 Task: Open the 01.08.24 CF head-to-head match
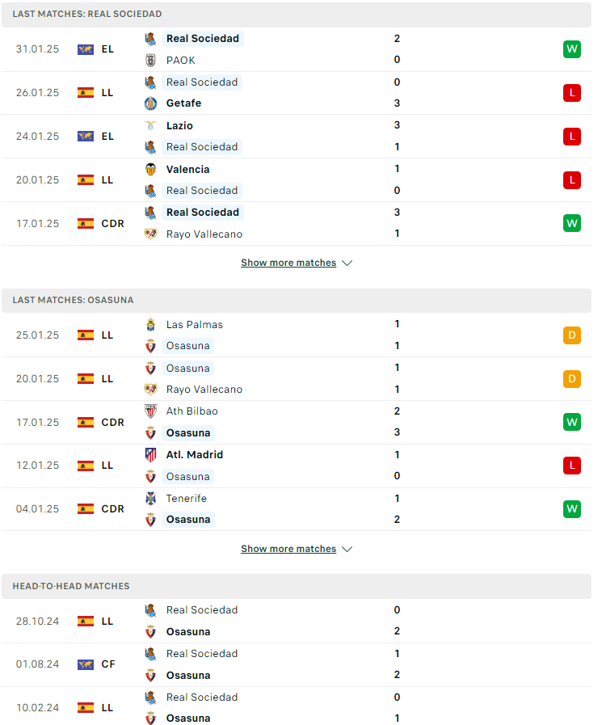pos(297,664)
